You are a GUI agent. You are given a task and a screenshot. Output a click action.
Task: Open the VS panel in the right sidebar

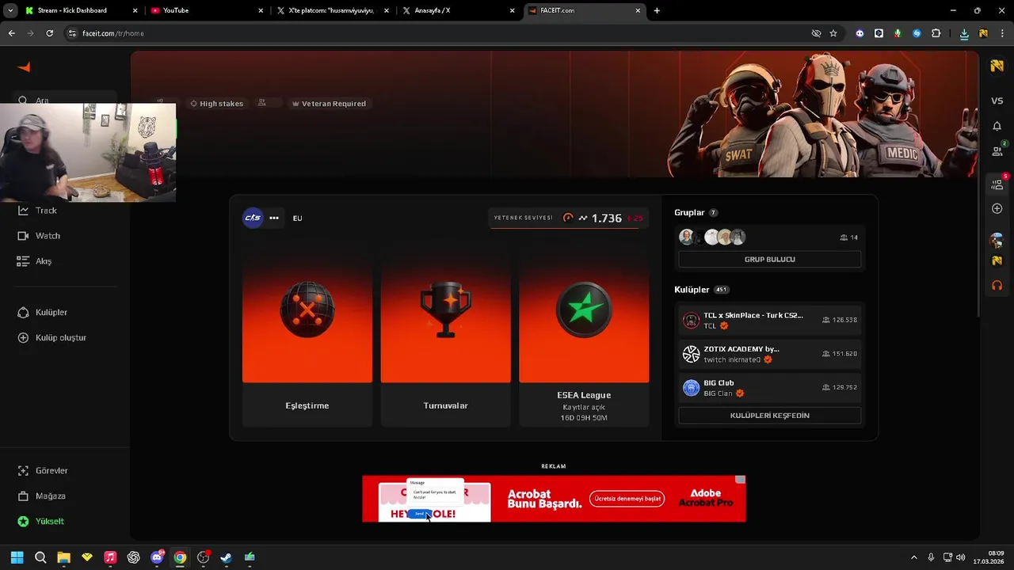click(x=997, y=101)
